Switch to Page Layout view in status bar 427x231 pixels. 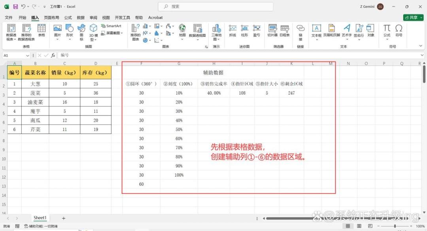click(359, 226)
